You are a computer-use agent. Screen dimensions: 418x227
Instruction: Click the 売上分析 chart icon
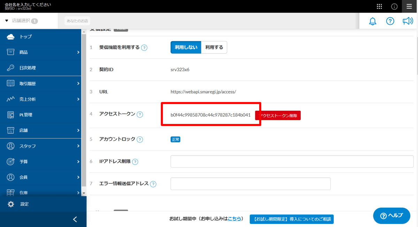tap(11, 99)
